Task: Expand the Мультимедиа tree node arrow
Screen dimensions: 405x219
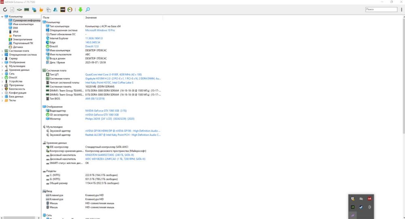Action: 2,66
